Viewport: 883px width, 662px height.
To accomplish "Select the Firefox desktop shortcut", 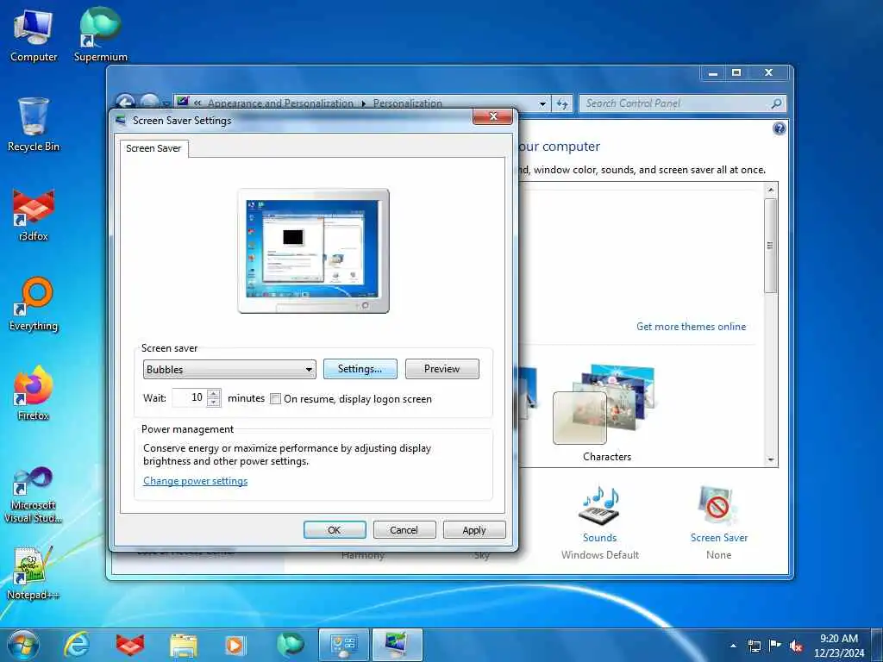I will point(34,393).
